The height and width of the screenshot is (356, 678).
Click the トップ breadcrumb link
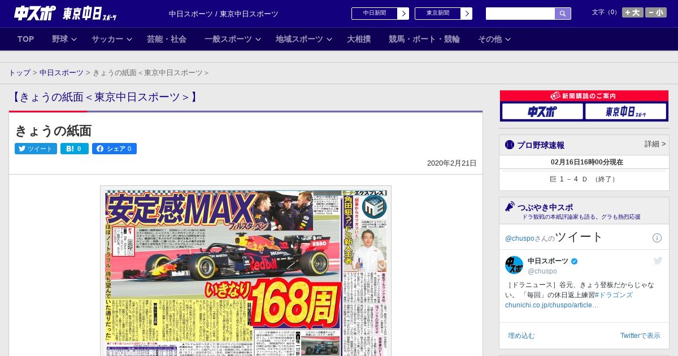[20, 73]
